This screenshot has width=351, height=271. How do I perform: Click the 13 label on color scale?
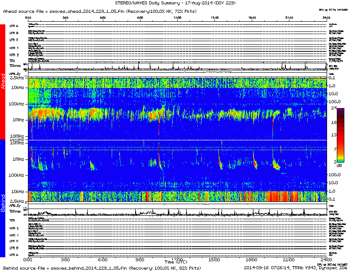pyautogui.click(x=334, y=135)
